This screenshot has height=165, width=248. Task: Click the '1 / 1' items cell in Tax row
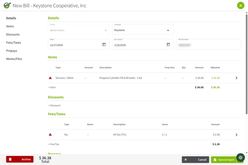(164, 134)
